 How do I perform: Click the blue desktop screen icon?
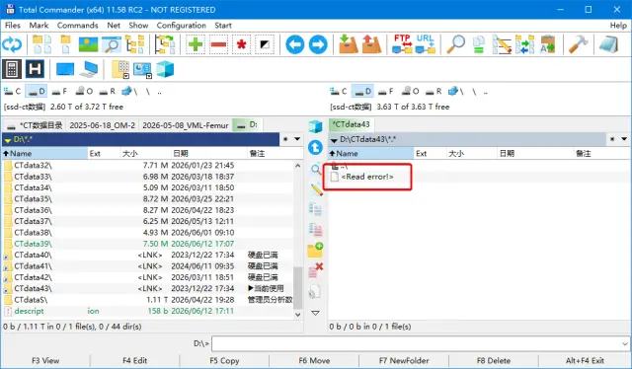tap(65, 69)
